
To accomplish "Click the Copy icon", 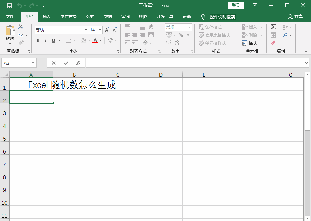I will pyautogui.click(x=21, y=35).
